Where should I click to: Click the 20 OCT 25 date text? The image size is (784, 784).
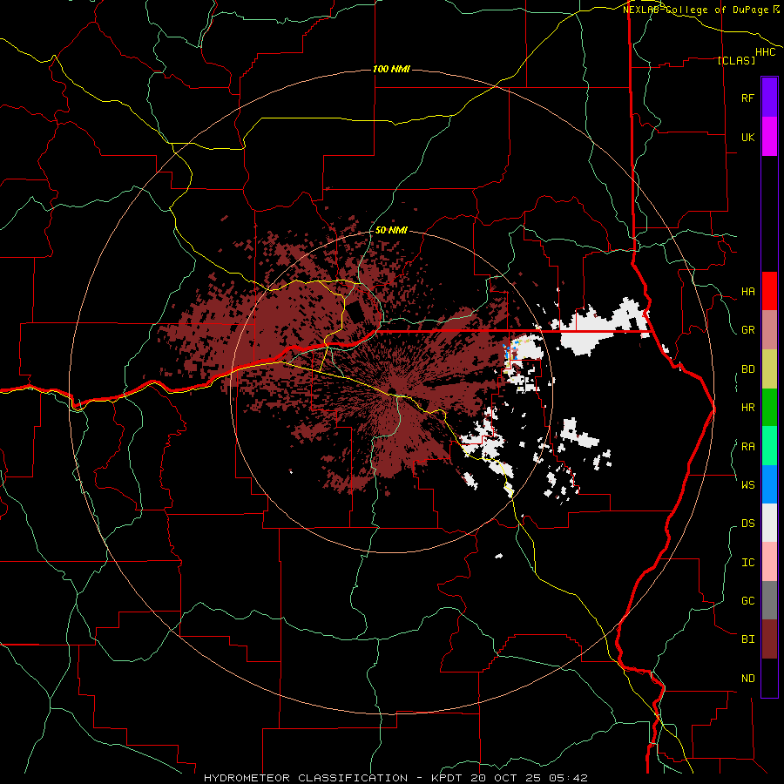(507, 778)
